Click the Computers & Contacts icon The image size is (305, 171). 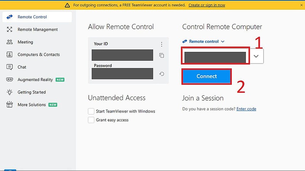pos(10,55)
